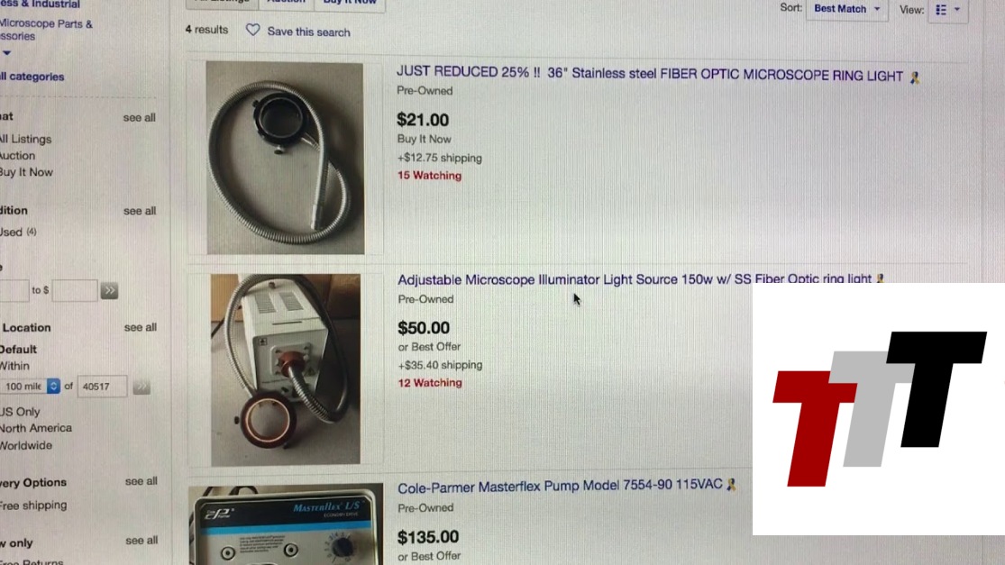This screenshot has height=565, width=1005.
Task: Click the price range submit arrow button
Action: [110, 291]
